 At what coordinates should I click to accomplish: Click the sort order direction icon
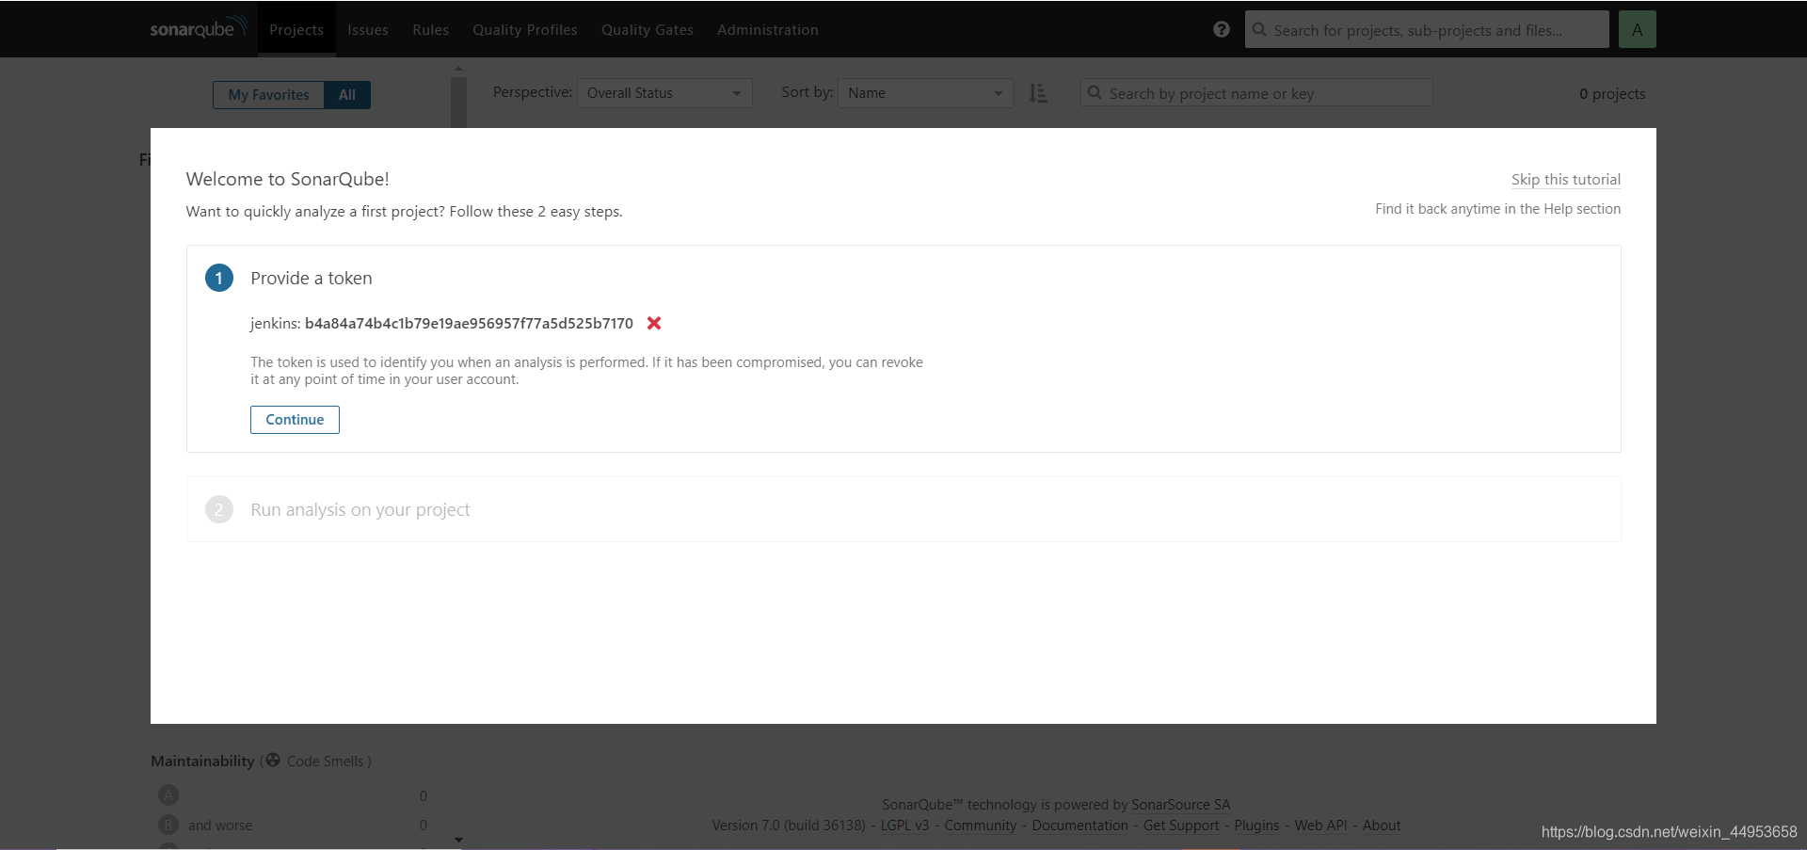(1038, 93)
